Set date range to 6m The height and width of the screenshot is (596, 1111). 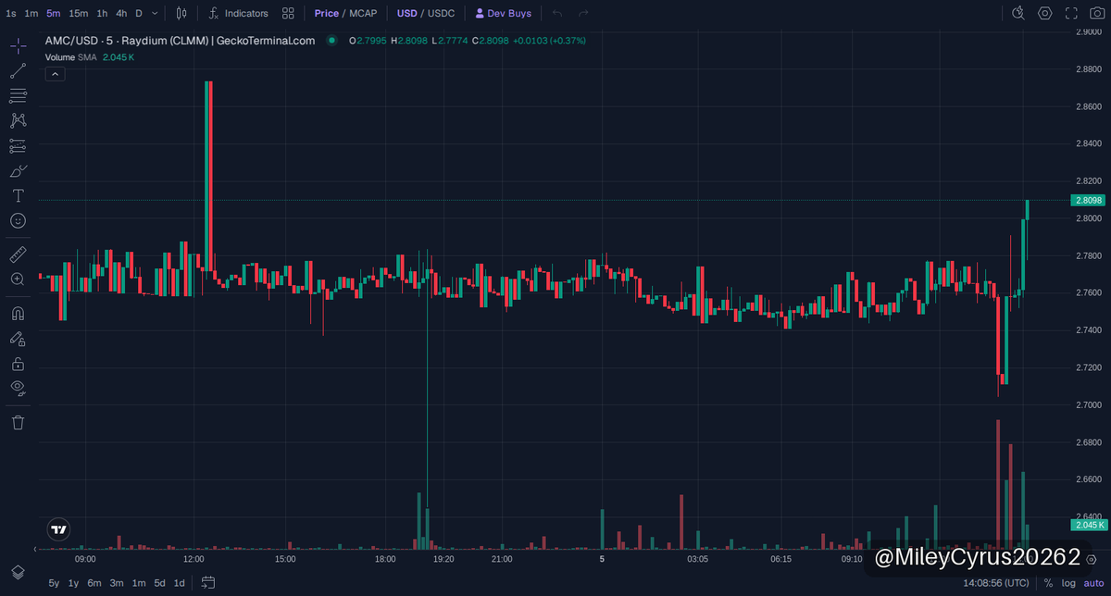tap(94, 583)
